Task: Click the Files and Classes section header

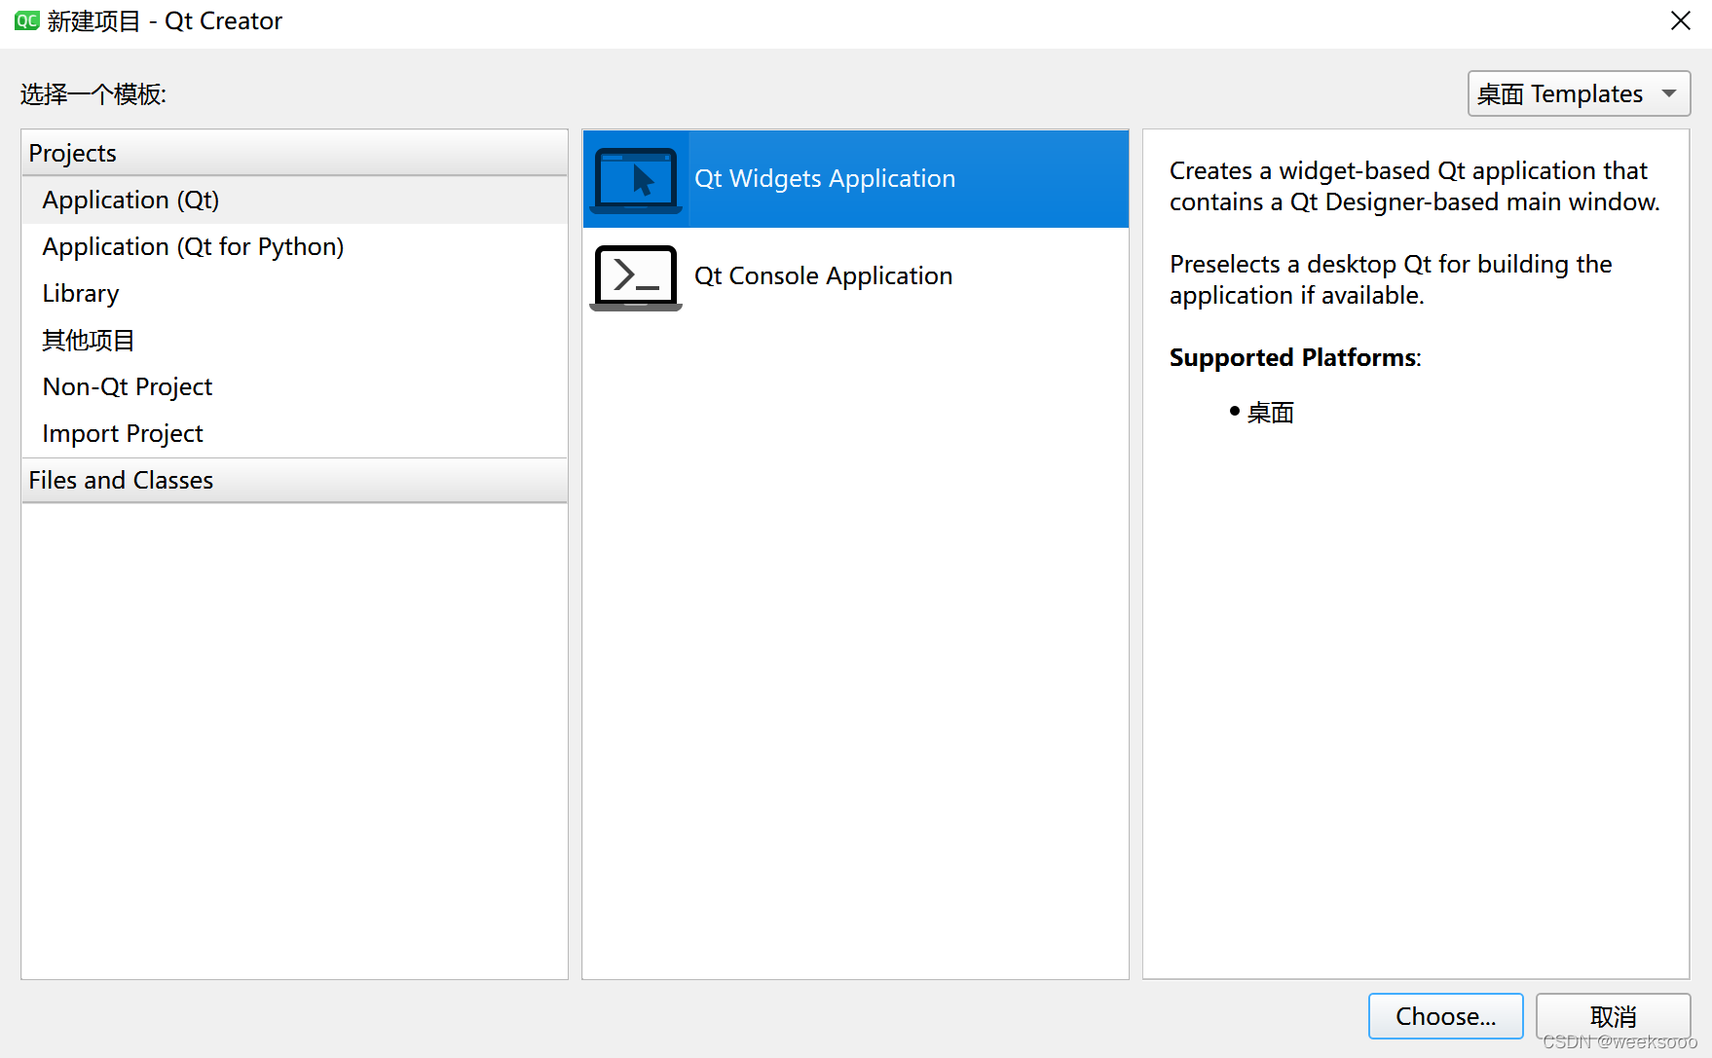Action: coord(294,480)
